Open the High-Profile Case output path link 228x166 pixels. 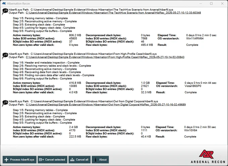click(105, 57)
